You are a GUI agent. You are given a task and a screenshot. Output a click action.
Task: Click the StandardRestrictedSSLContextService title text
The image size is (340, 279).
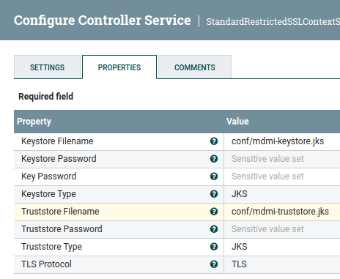273,22
